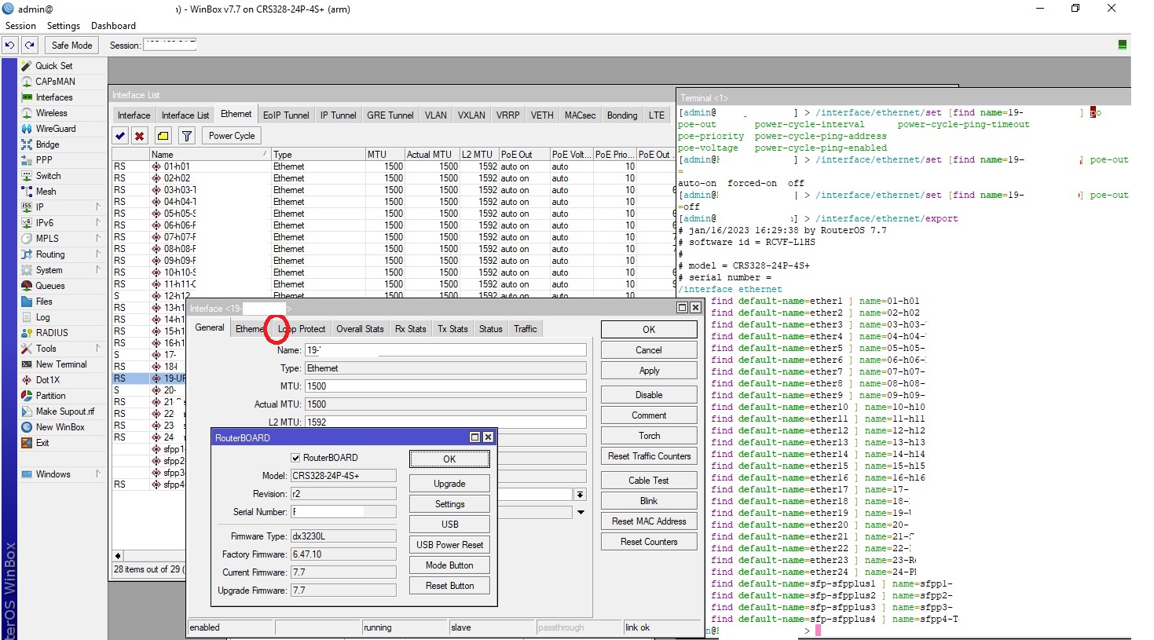
Task: Click Apply in interface dialog
Action: [x=649, y=371]
